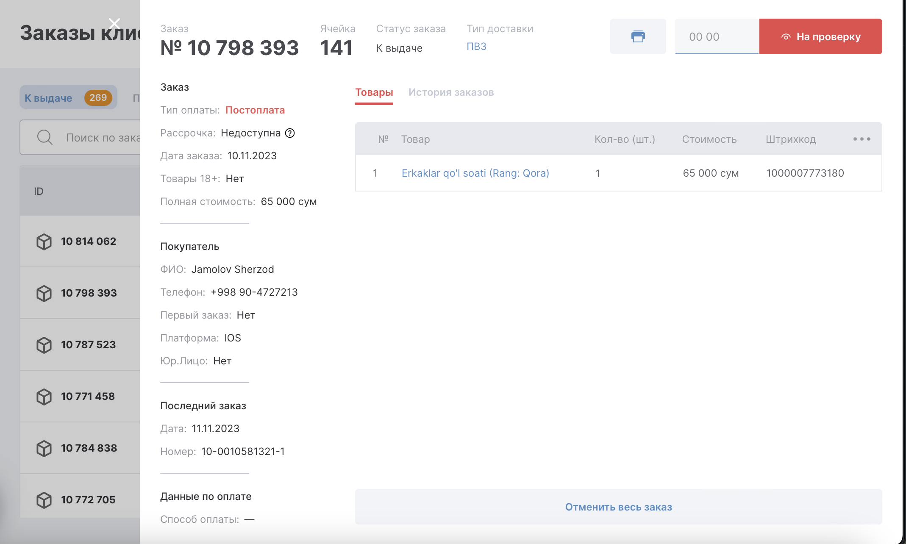Screen dimensions: 906x544
Task: Close the order panel with X
Action: pyautogui.click(x=114, y=23)
